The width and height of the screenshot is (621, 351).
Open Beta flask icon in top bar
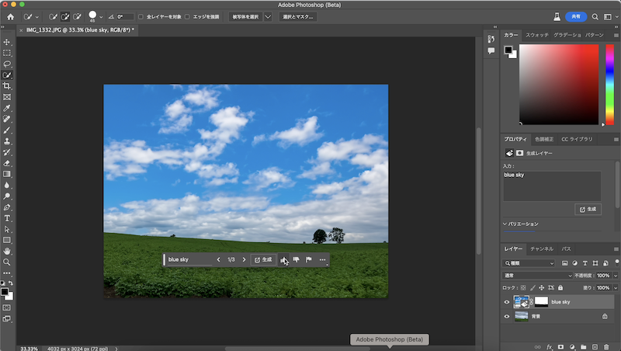[x=557, y=16]
